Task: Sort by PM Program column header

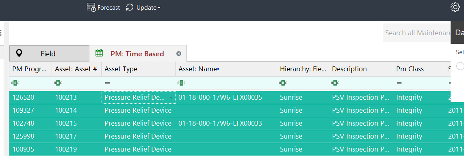Action: coord(30,69)
